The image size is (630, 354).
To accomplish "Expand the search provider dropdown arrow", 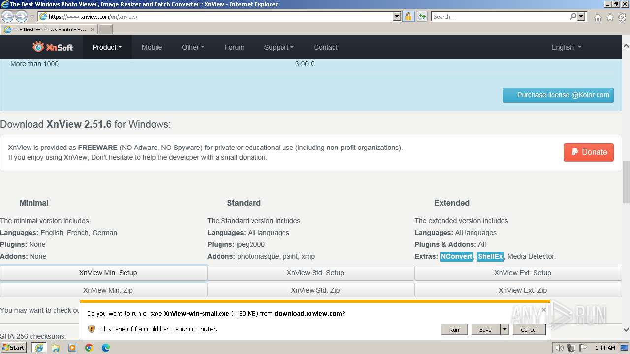I will 581,16.
